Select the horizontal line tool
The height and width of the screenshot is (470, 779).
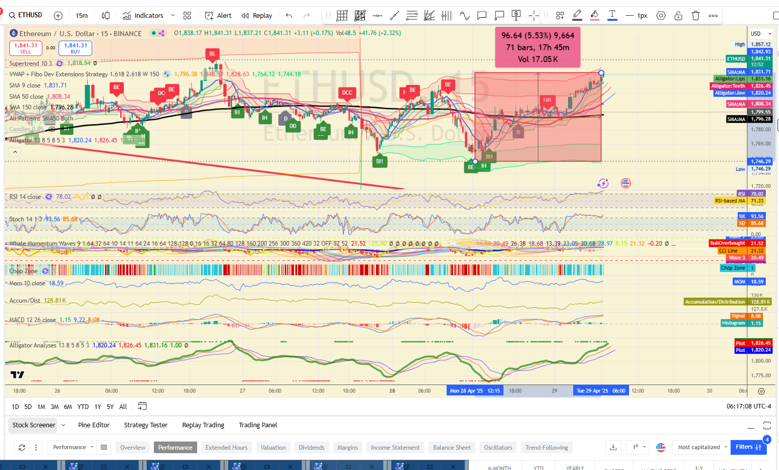(x=377, y=16)
